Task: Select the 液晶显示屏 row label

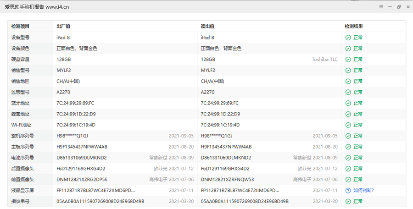Action: point(22,190)
